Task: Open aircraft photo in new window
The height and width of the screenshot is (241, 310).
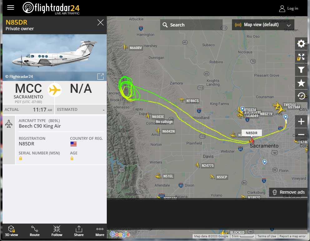Action: coord(101,76)
